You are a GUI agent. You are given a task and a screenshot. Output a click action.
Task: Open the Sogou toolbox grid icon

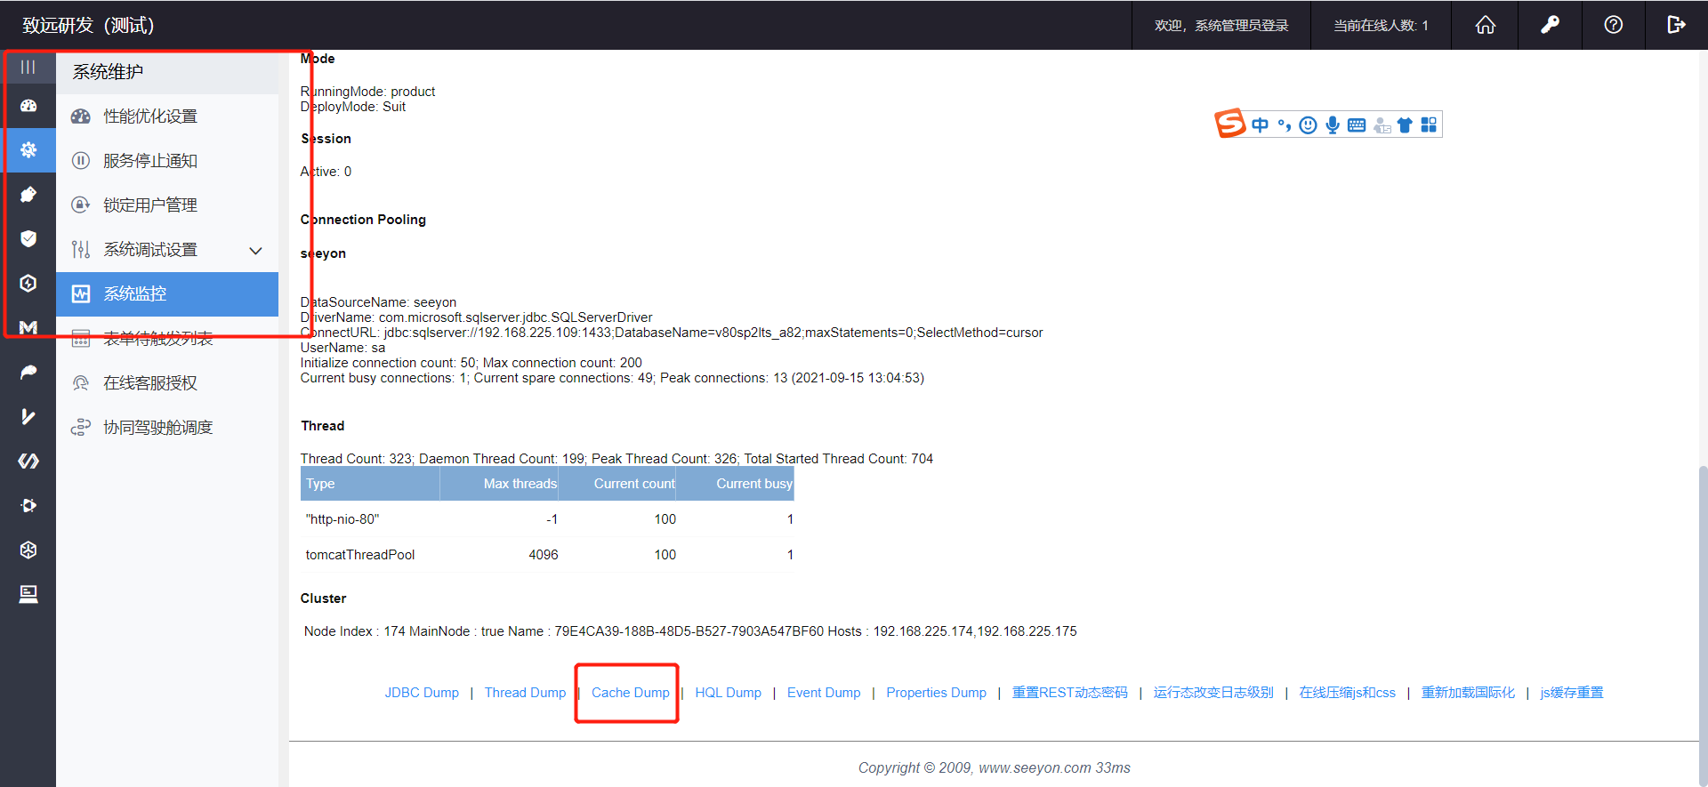[x=1429, y=125]
